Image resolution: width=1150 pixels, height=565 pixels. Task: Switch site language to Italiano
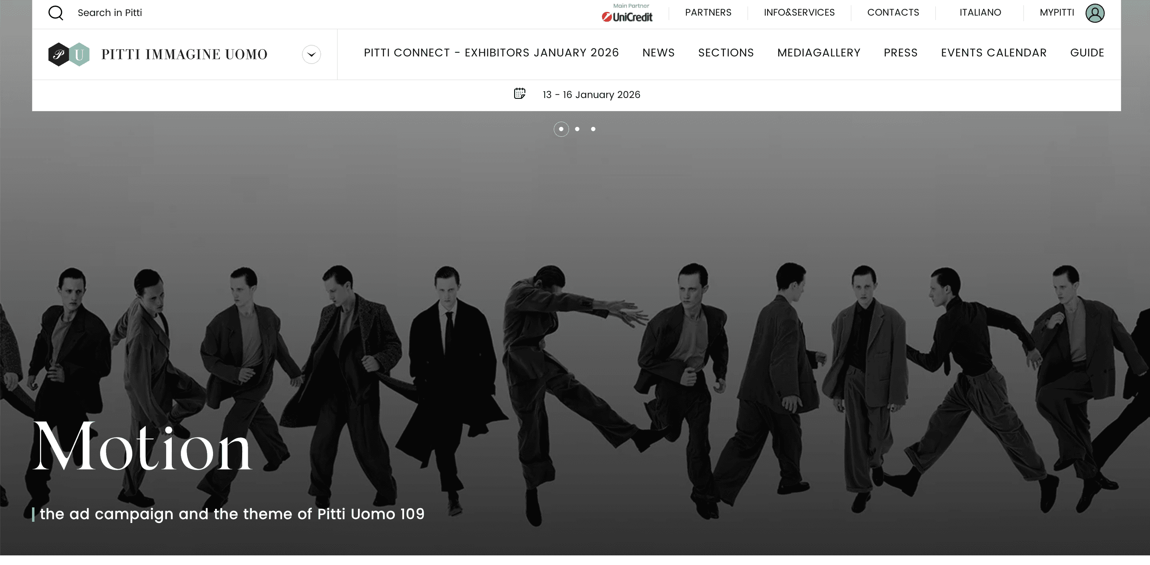(980, 12)
